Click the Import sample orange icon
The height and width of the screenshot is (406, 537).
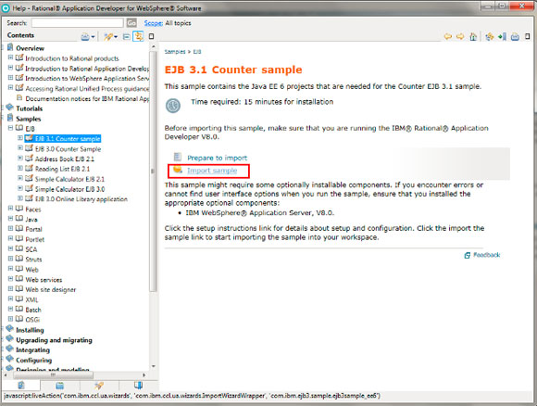(x=178, y=170)
